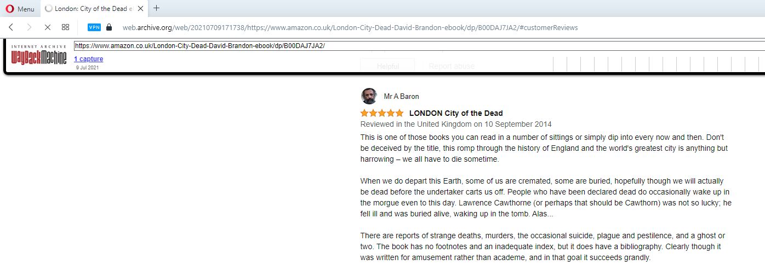
Task: Edit the Wayback Machine URL field
Action: click(x=419, y=46)
